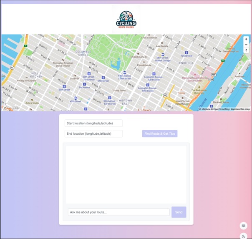Click the 57th Street station icon

click(x=103, y=78)
